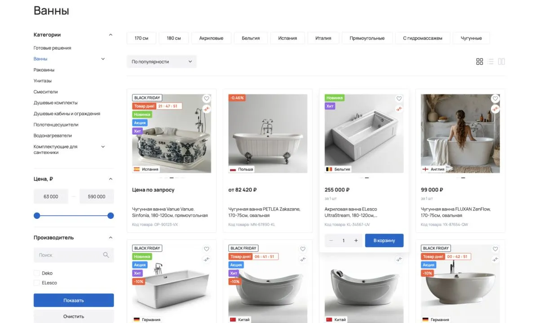Favorite the ELesco UltraStream bathtub

pos(399,99)
